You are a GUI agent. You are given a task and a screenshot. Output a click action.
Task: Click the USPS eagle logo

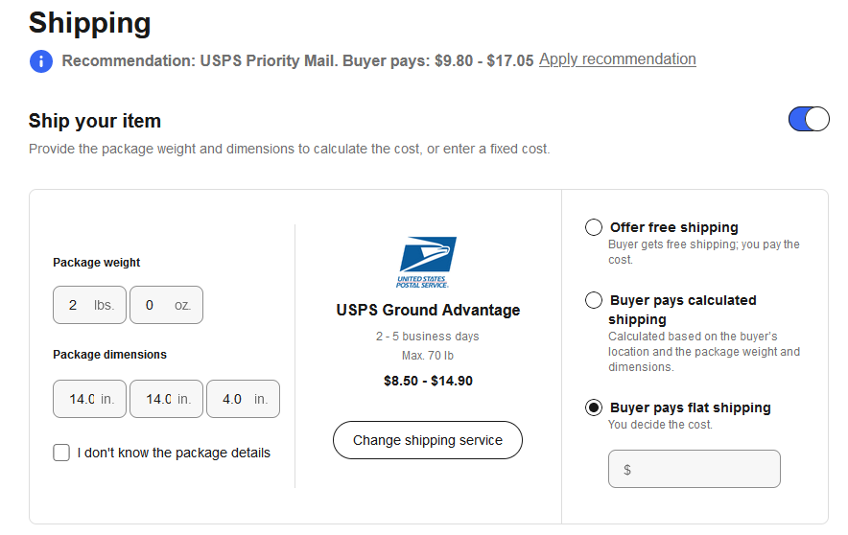tap(427, 262)
